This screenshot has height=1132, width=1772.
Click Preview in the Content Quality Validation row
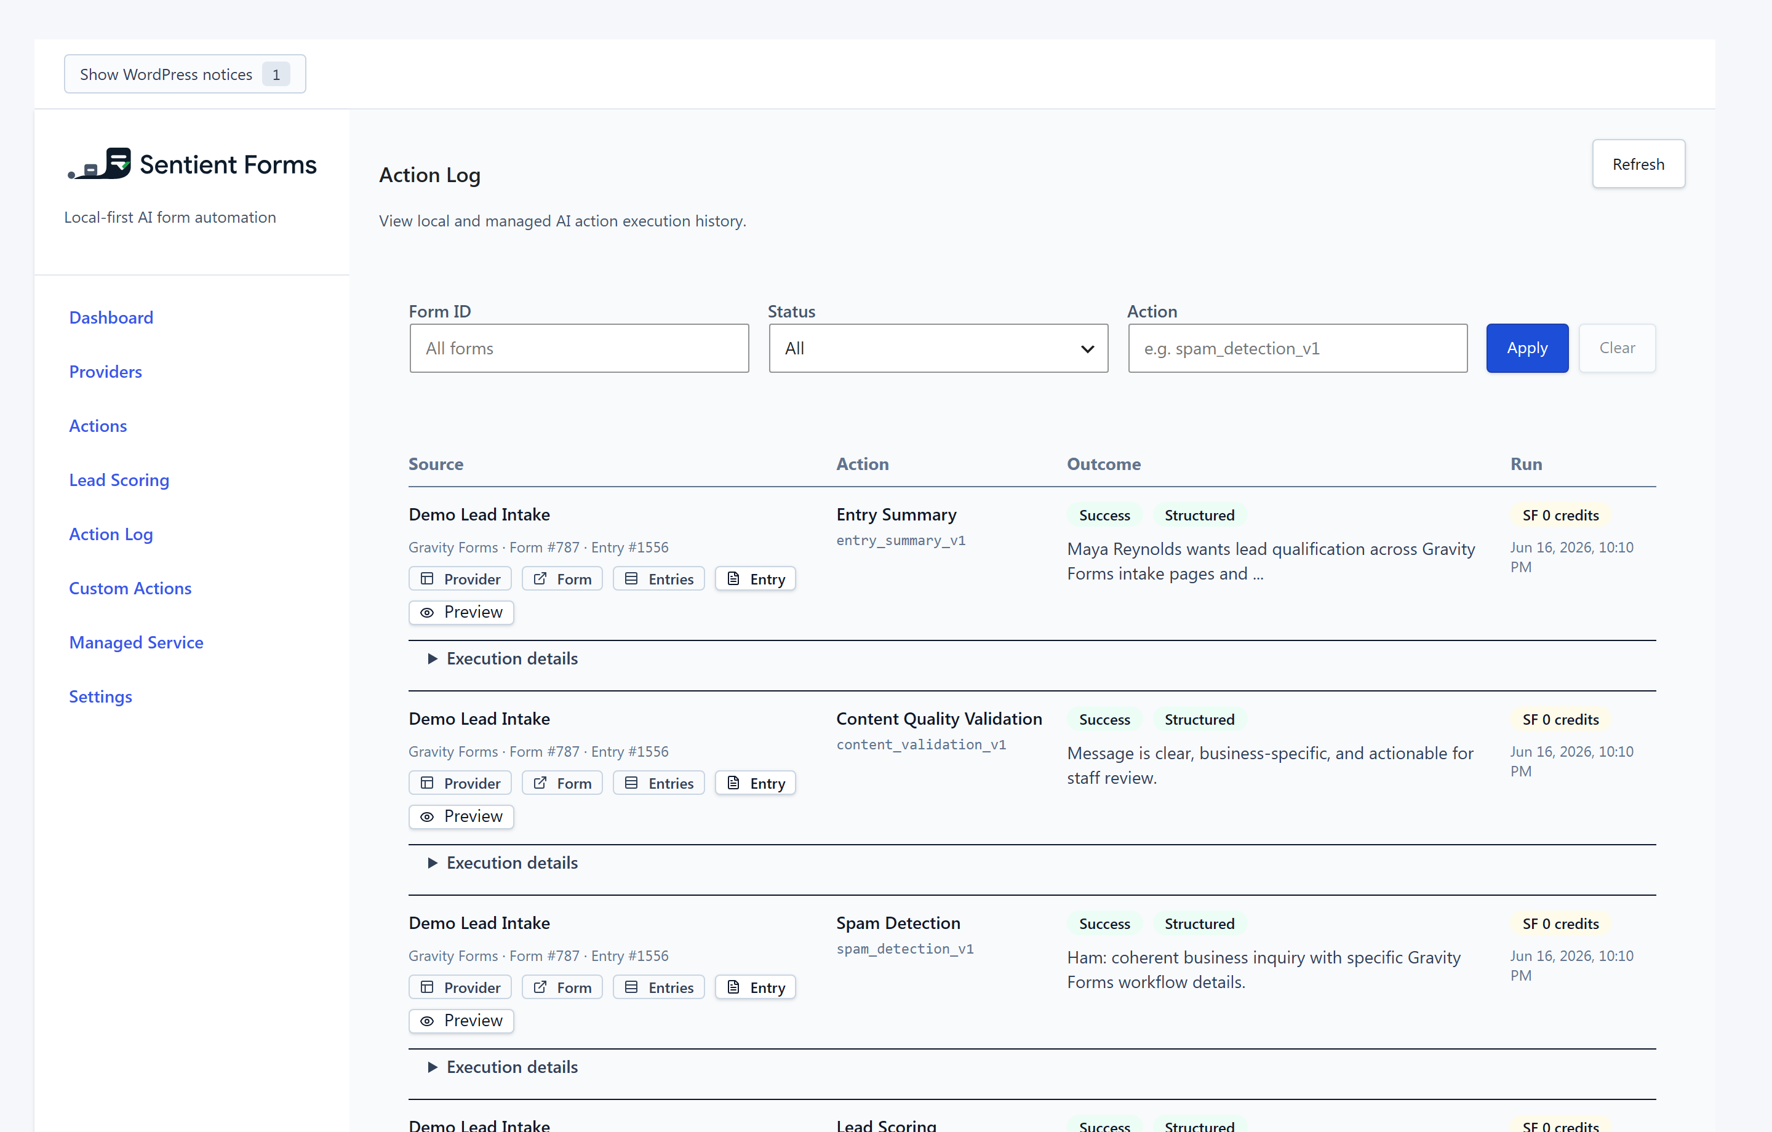(x=461, y=816)
